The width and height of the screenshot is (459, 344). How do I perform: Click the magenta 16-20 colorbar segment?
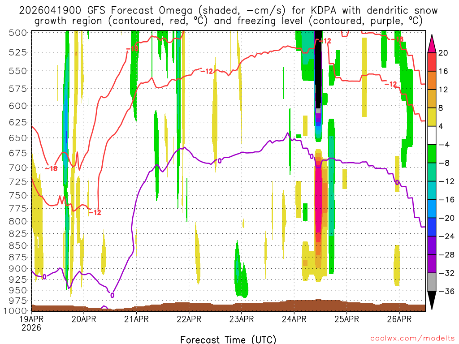[x=432, y=62]
